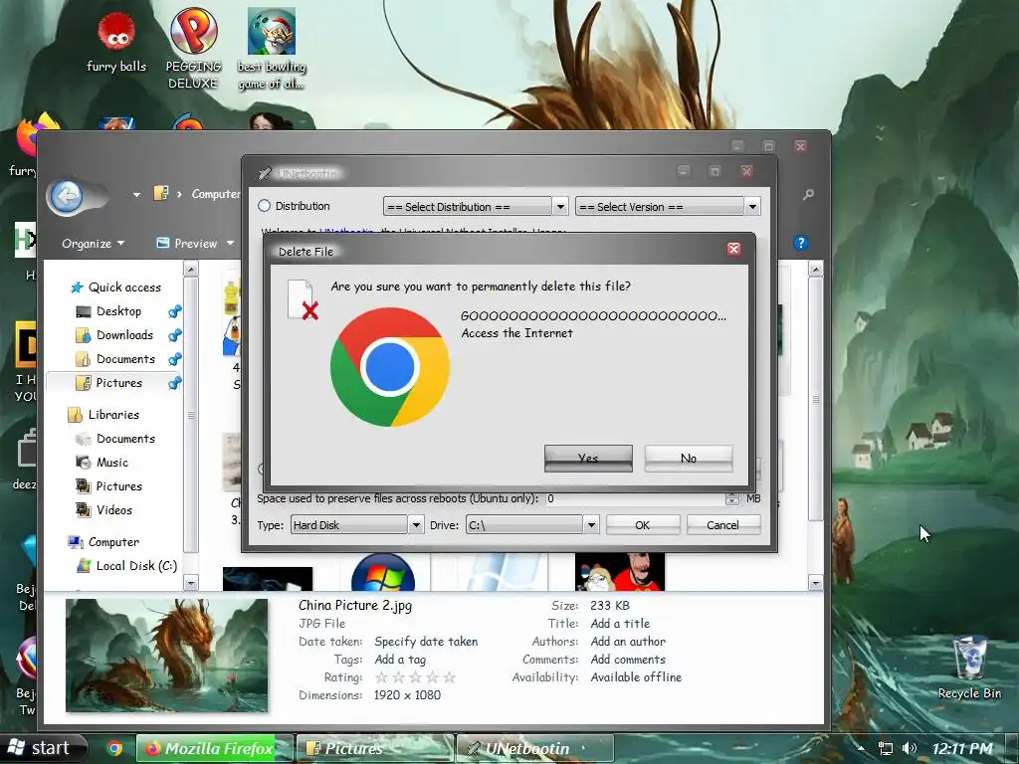This screenshot has width=1019, height=764.
Task: Click Cancel in UNetbootin window
Action: point(722,525)
